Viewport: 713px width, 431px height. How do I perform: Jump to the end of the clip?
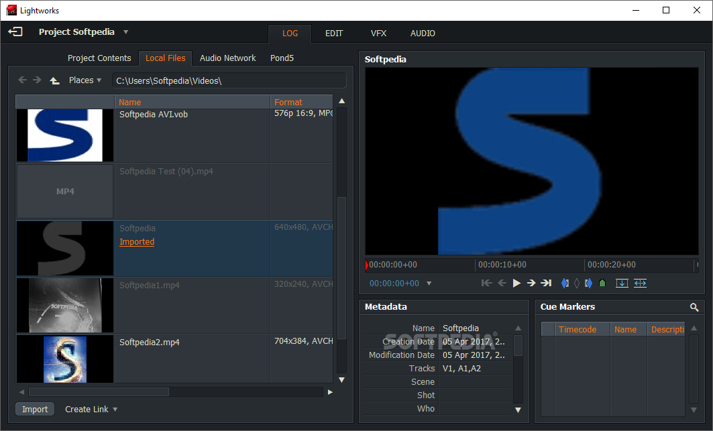click(546, 284)
